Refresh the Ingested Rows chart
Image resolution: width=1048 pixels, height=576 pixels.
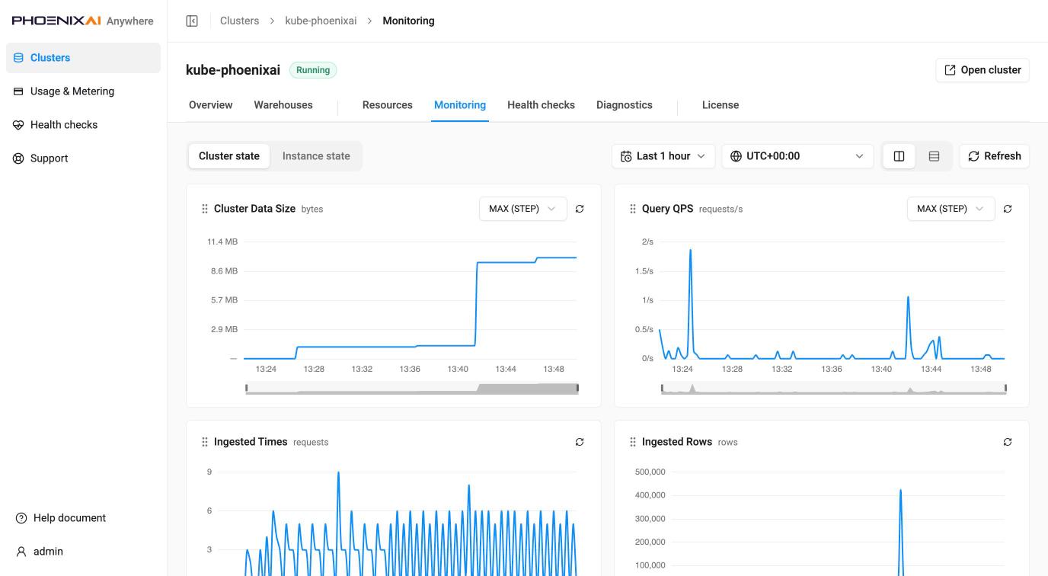(x=1008, y=442)
